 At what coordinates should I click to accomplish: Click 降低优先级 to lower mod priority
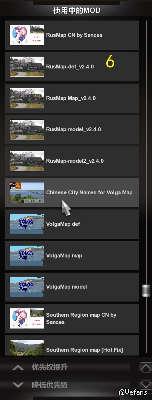click(50, 385)
